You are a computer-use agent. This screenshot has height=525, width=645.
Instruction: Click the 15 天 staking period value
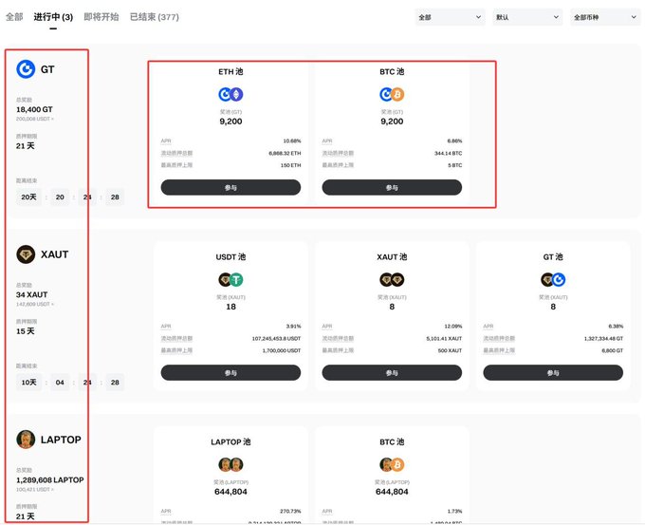coord(26,331)
